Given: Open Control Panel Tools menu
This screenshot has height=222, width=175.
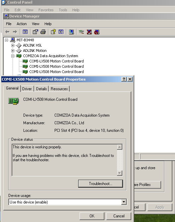Looking at the screenshot, I should coord(63,10).
